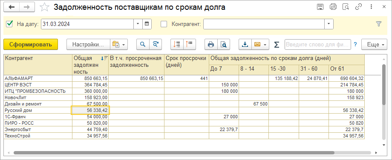Click the horizontal scrollbar thumb
Screen dimensions: 392x160
click(x=174, y=152)
